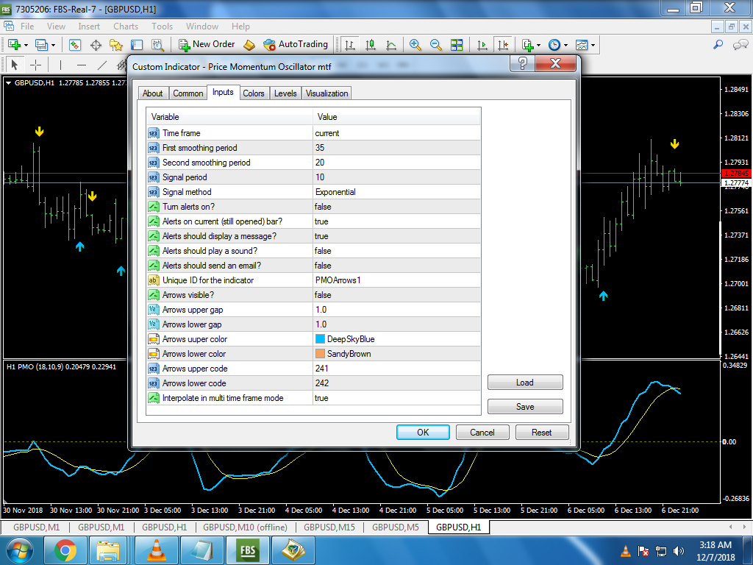The image size is (753, 565).
Task: Open the Profiles dropdown arrow
Action: point(53,45)
